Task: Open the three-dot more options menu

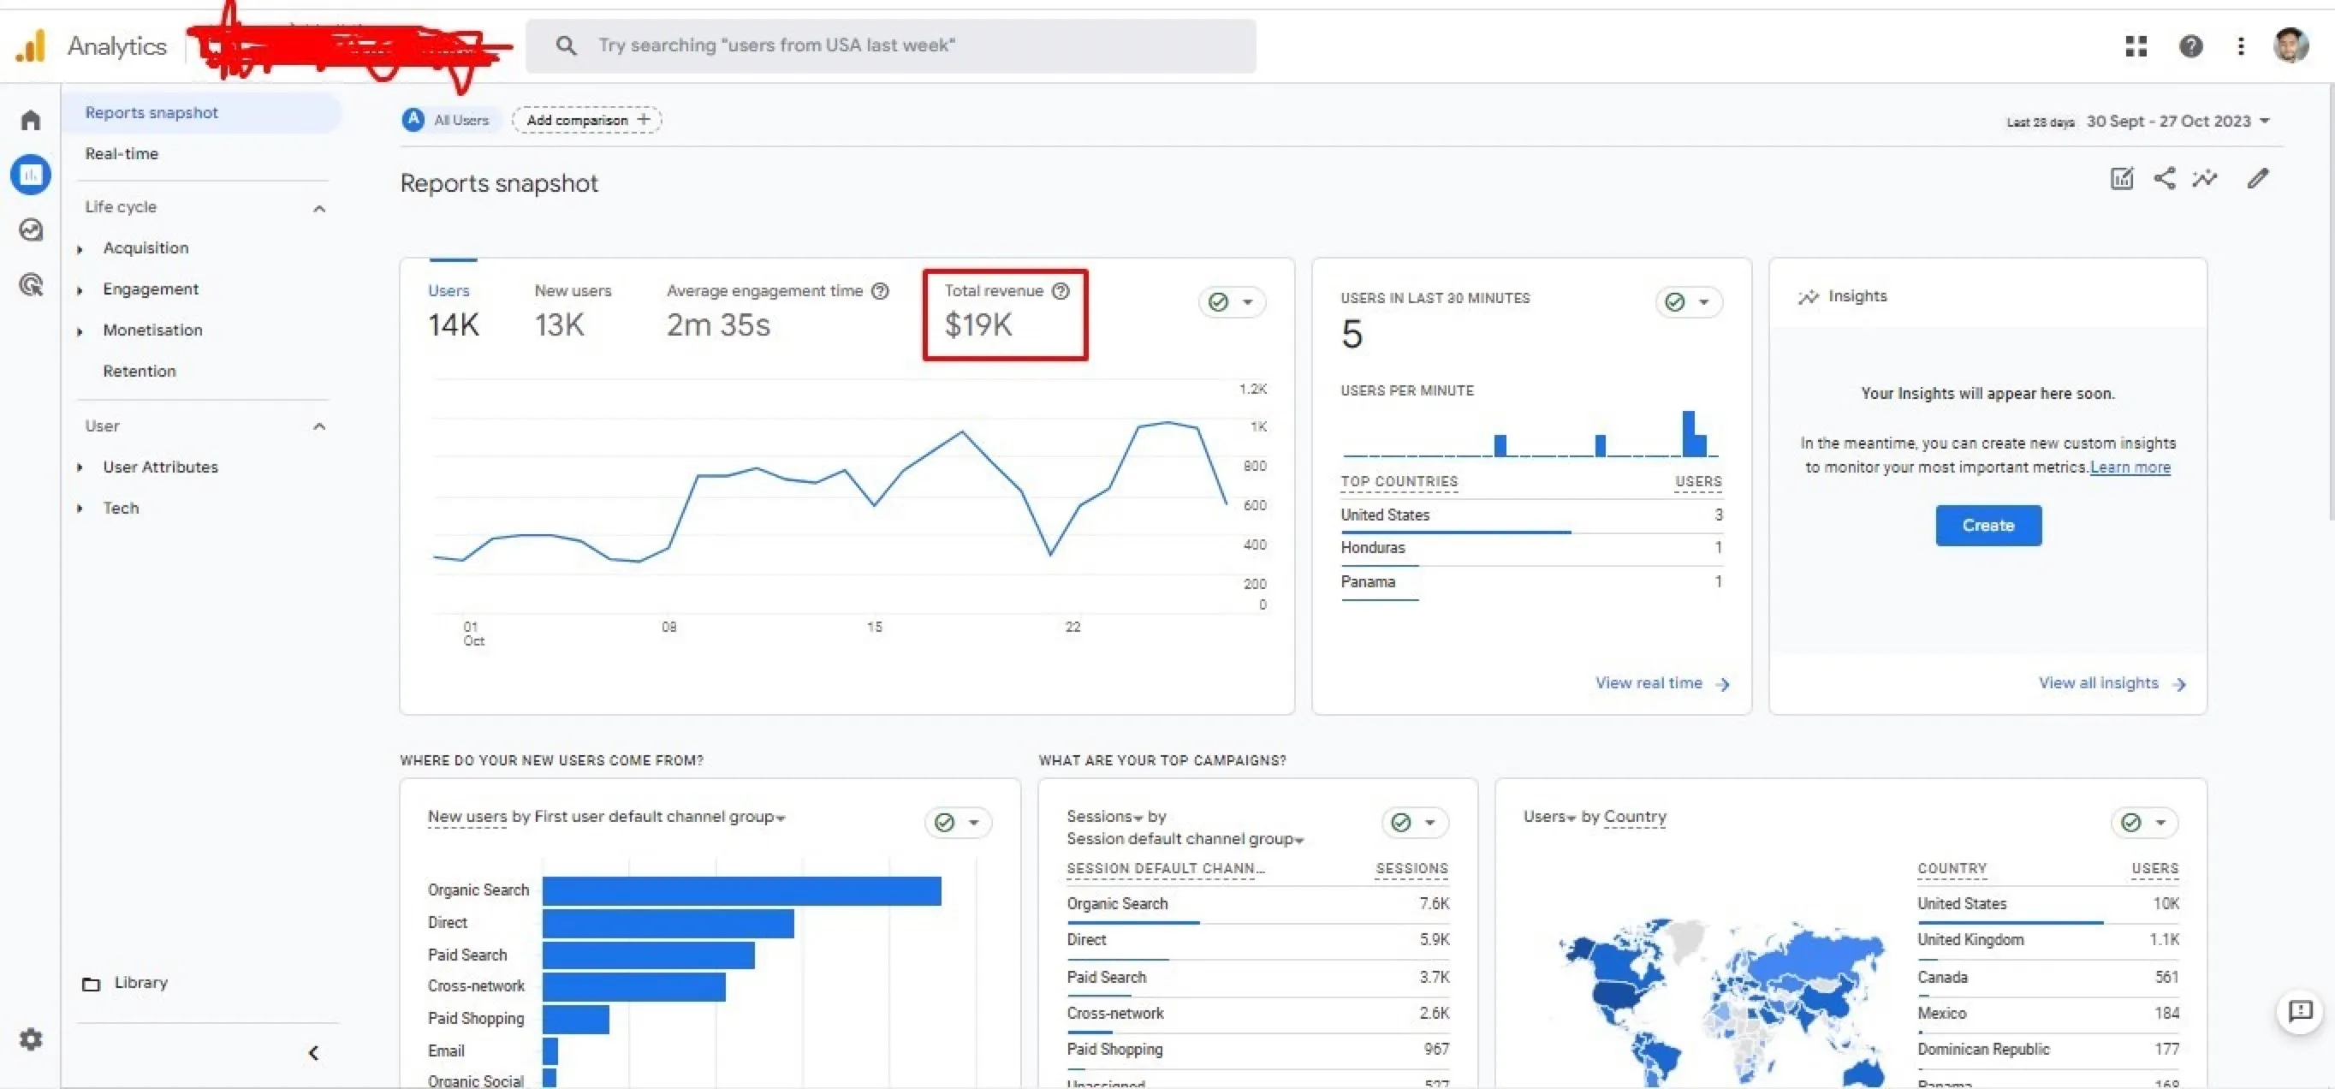Action: click(x=2241, y=46)
